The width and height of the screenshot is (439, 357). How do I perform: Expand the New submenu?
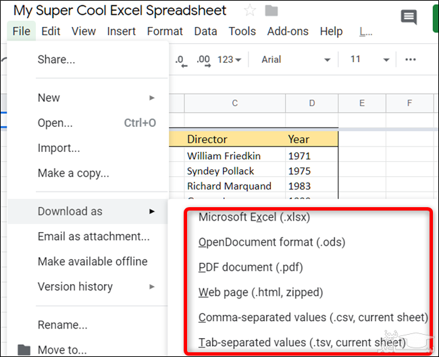[95, 98]
